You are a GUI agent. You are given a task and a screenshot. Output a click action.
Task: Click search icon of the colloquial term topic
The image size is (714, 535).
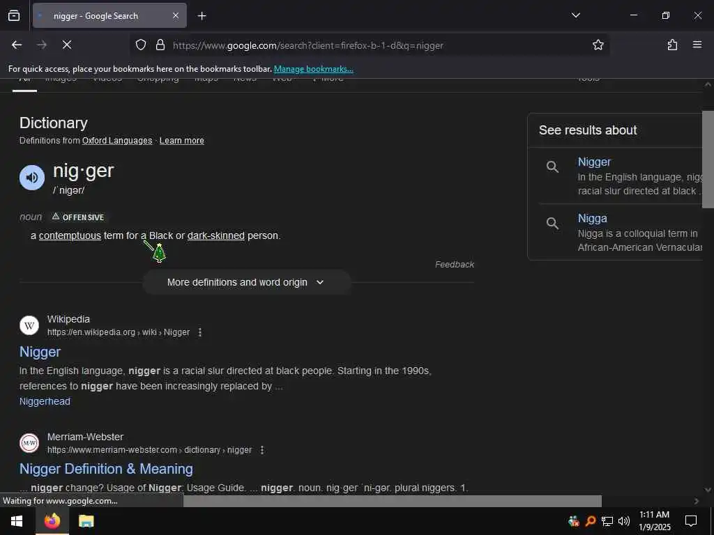point(552,224)
